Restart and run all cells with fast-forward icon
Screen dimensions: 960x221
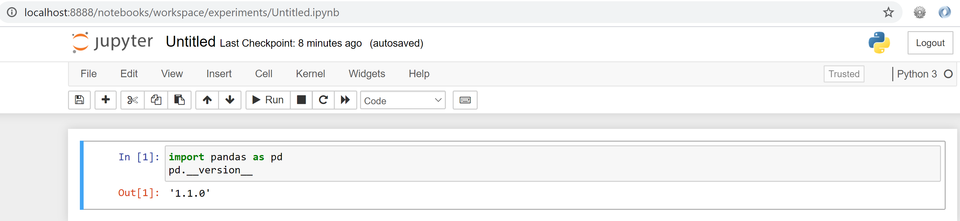(x=345, y=100)
